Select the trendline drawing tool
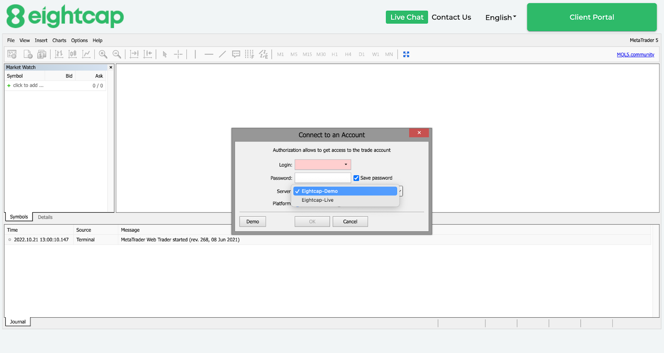The width and height of the screenshot is (664, 353). 222,54
